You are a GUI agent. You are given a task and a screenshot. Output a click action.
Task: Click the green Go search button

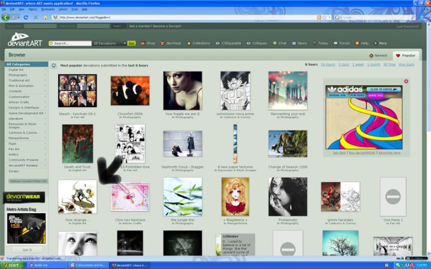(131, 44)
